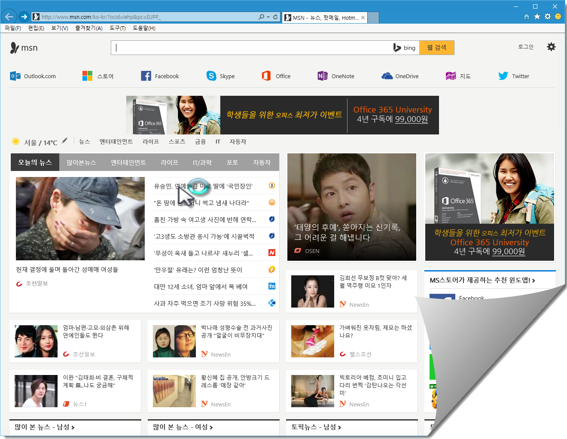Click the Office 365 University banner ad

pyautogui.click(x=283, y=115)
